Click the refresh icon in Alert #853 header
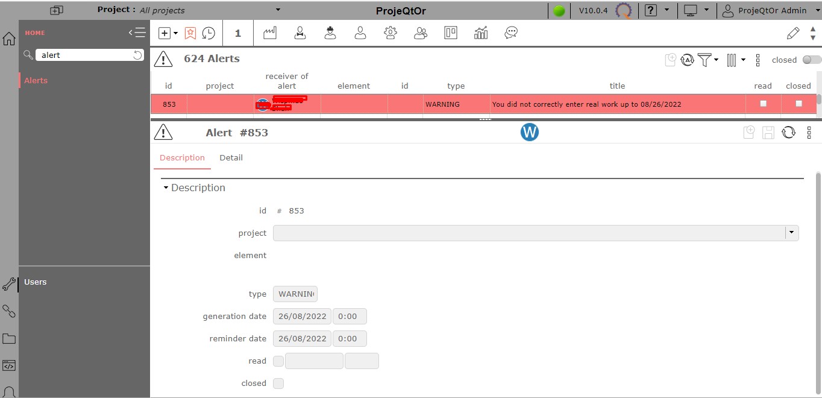Screen dimensions: 822x398 coord(788,133)
